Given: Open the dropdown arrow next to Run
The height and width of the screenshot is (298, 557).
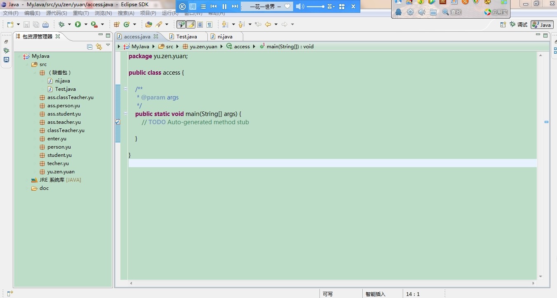Looking at the screenshot, I should pos(86,25).
